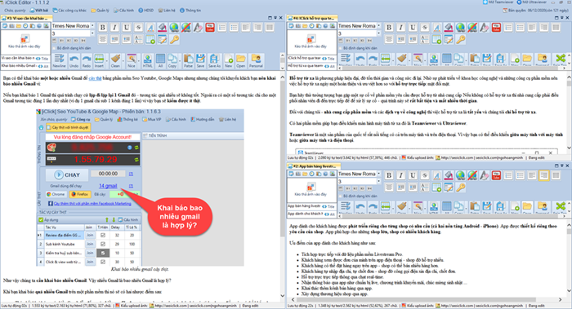Image resolution: width=572 pixels, height=309 pixels.
Task: Insert table icon in the left #3 editor
Action: 150,40
